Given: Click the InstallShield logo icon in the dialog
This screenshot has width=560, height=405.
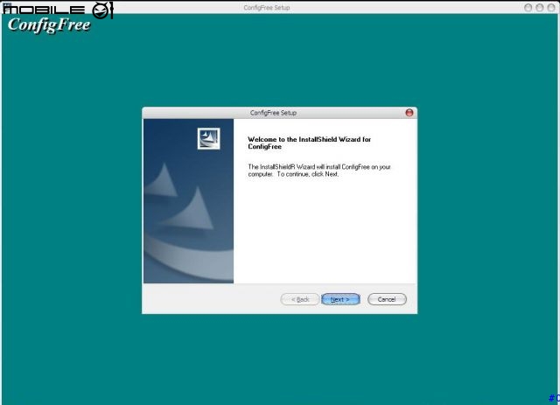Looking at the screenshot, I should tap(208, 138).
